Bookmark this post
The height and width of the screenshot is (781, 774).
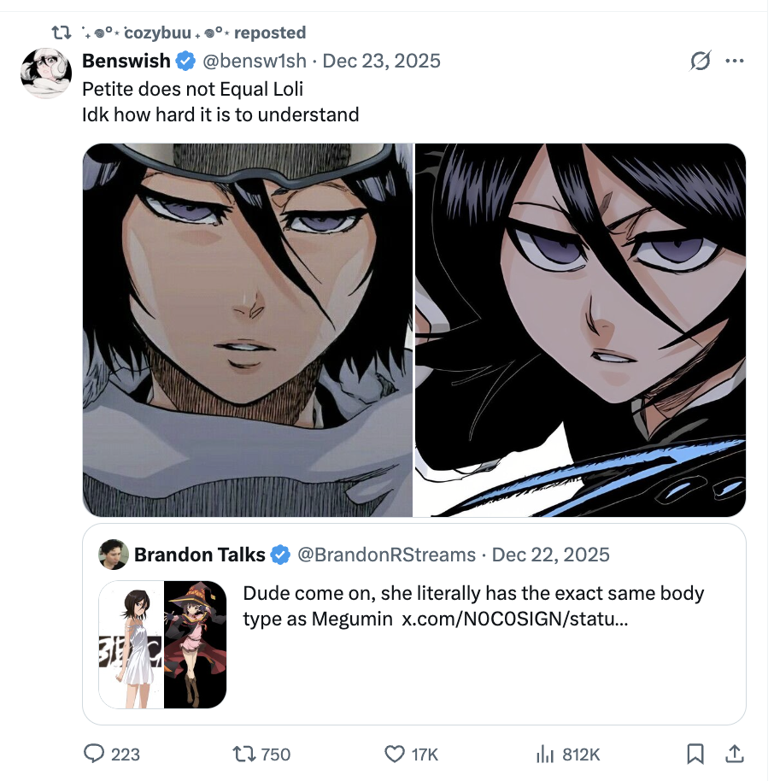tap(695, 754)
